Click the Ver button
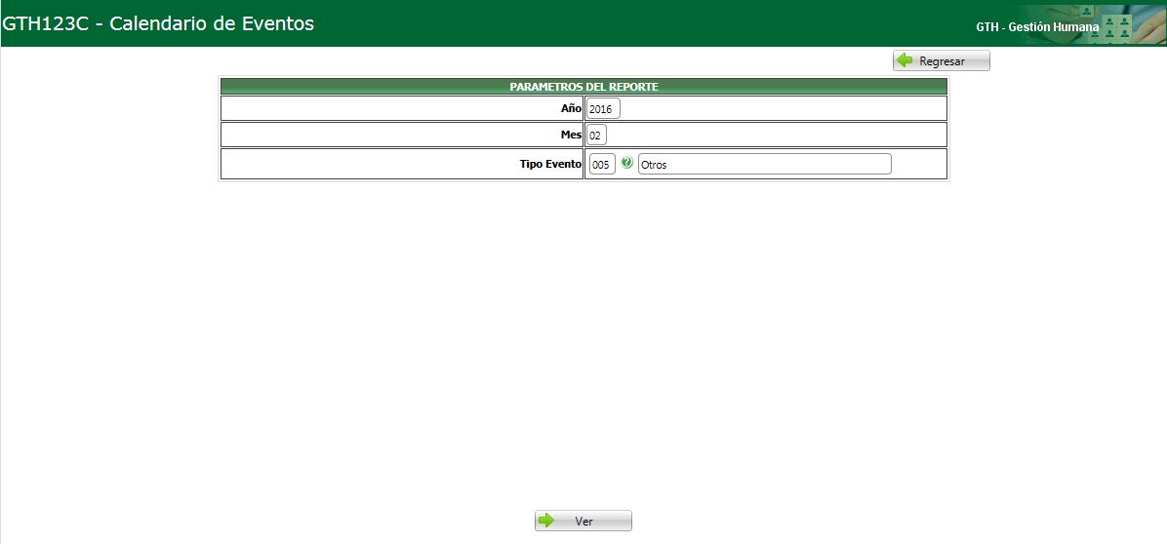The width and height of the screenshot is (1167, 544). click(583, 521)
